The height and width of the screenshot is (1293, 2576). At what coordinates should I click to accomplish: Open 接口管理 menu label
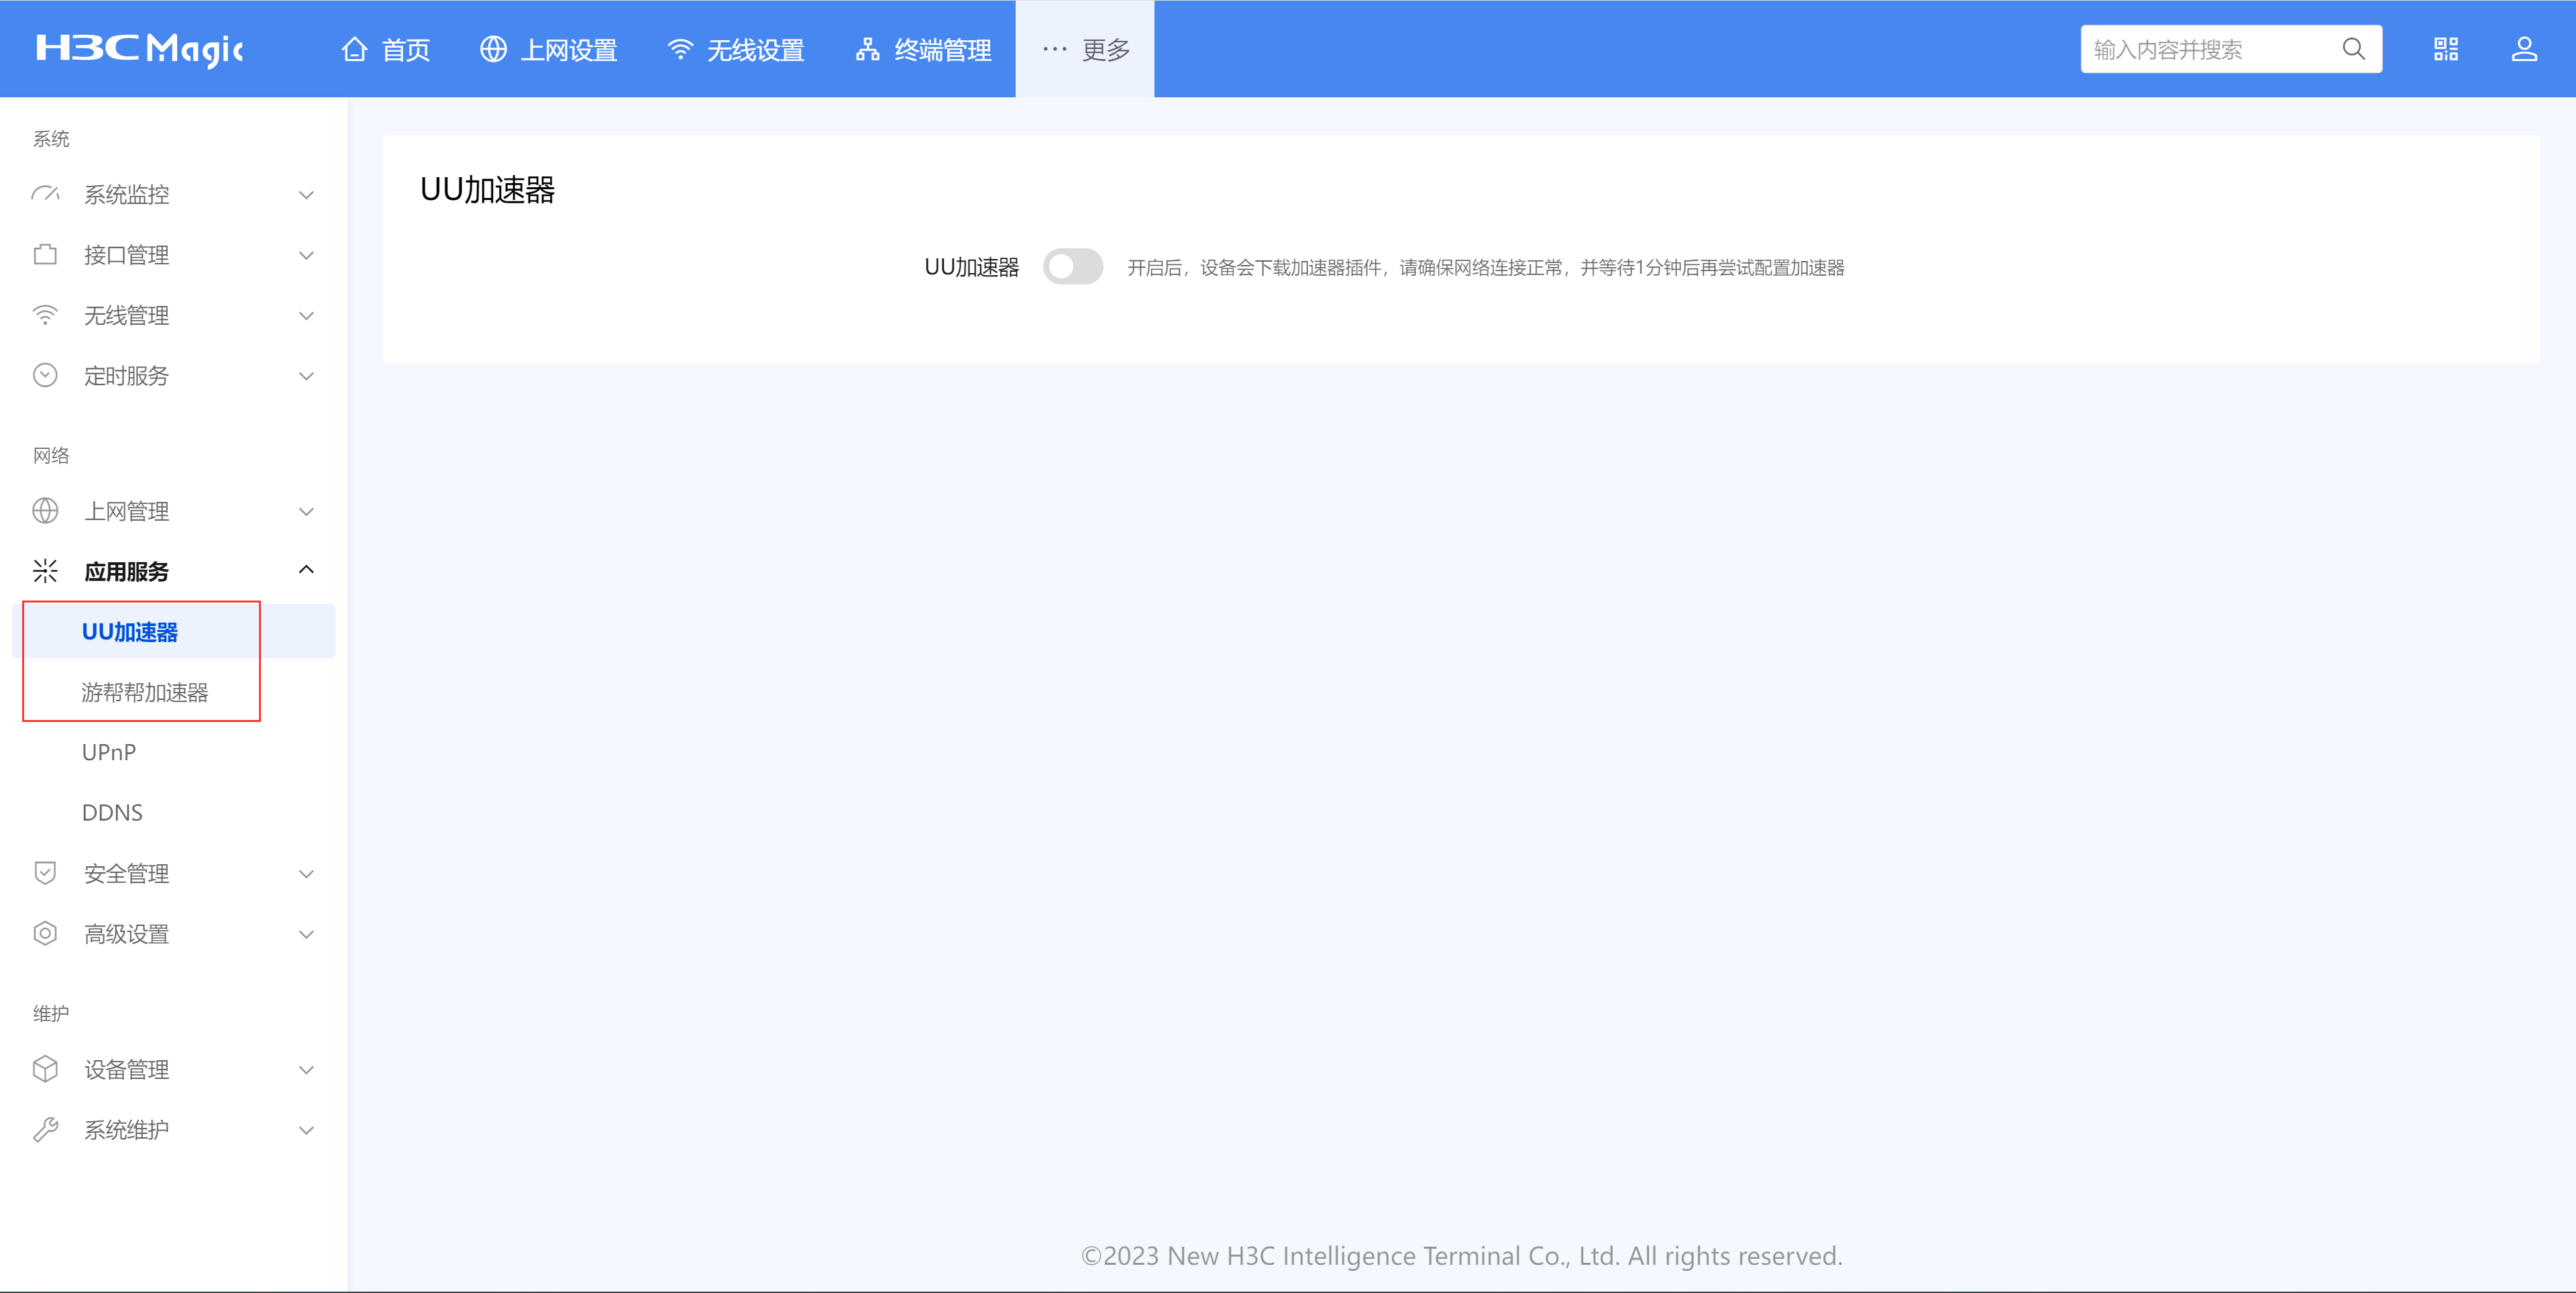click(x=127, y=254)
